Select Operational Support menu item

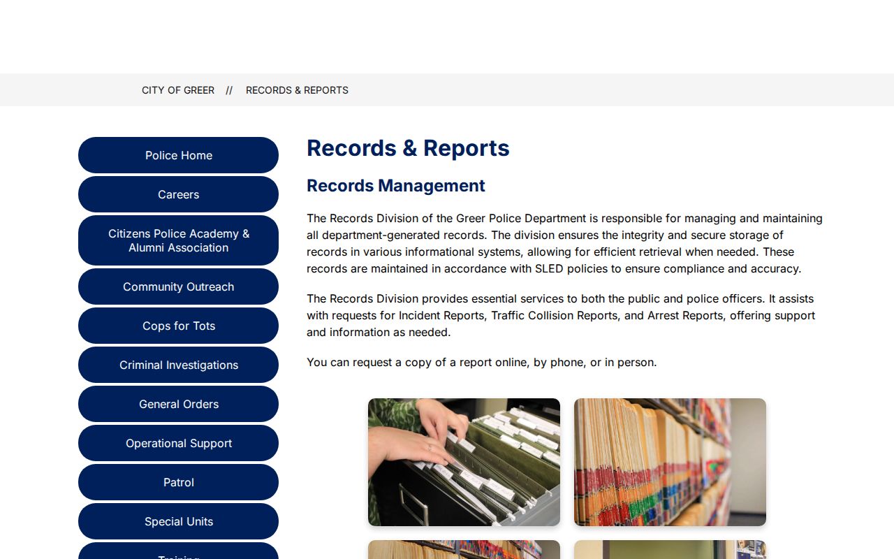(x=178, y=443)
